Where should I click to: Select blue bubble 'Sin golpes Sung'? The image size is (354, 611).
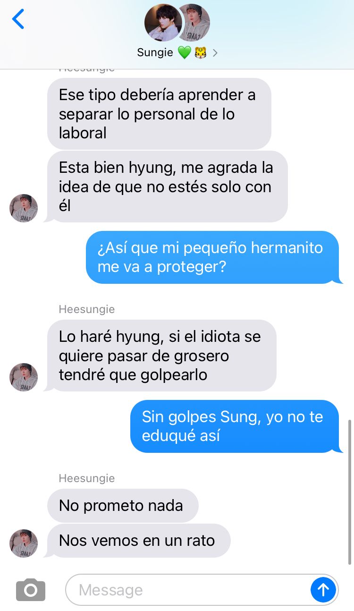(x=236, y=426)
